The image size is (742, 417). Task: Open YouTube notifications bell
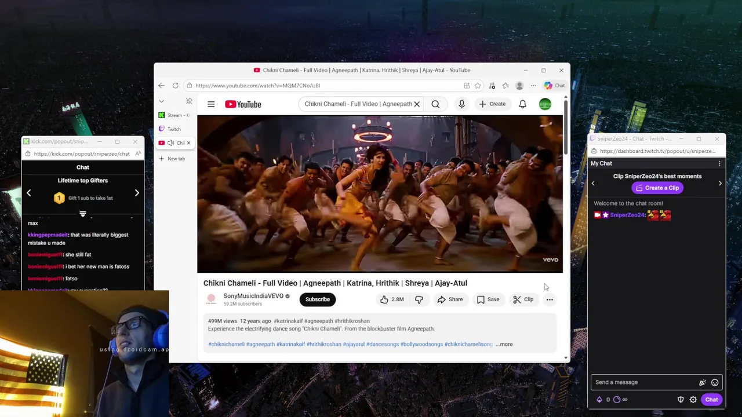522,104
